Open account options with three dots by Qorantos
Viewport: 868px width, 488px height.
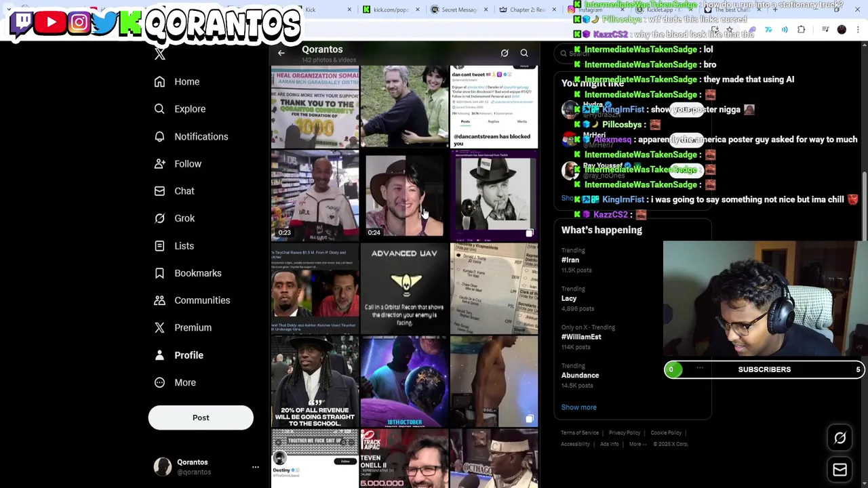click(x=256, y=467)
